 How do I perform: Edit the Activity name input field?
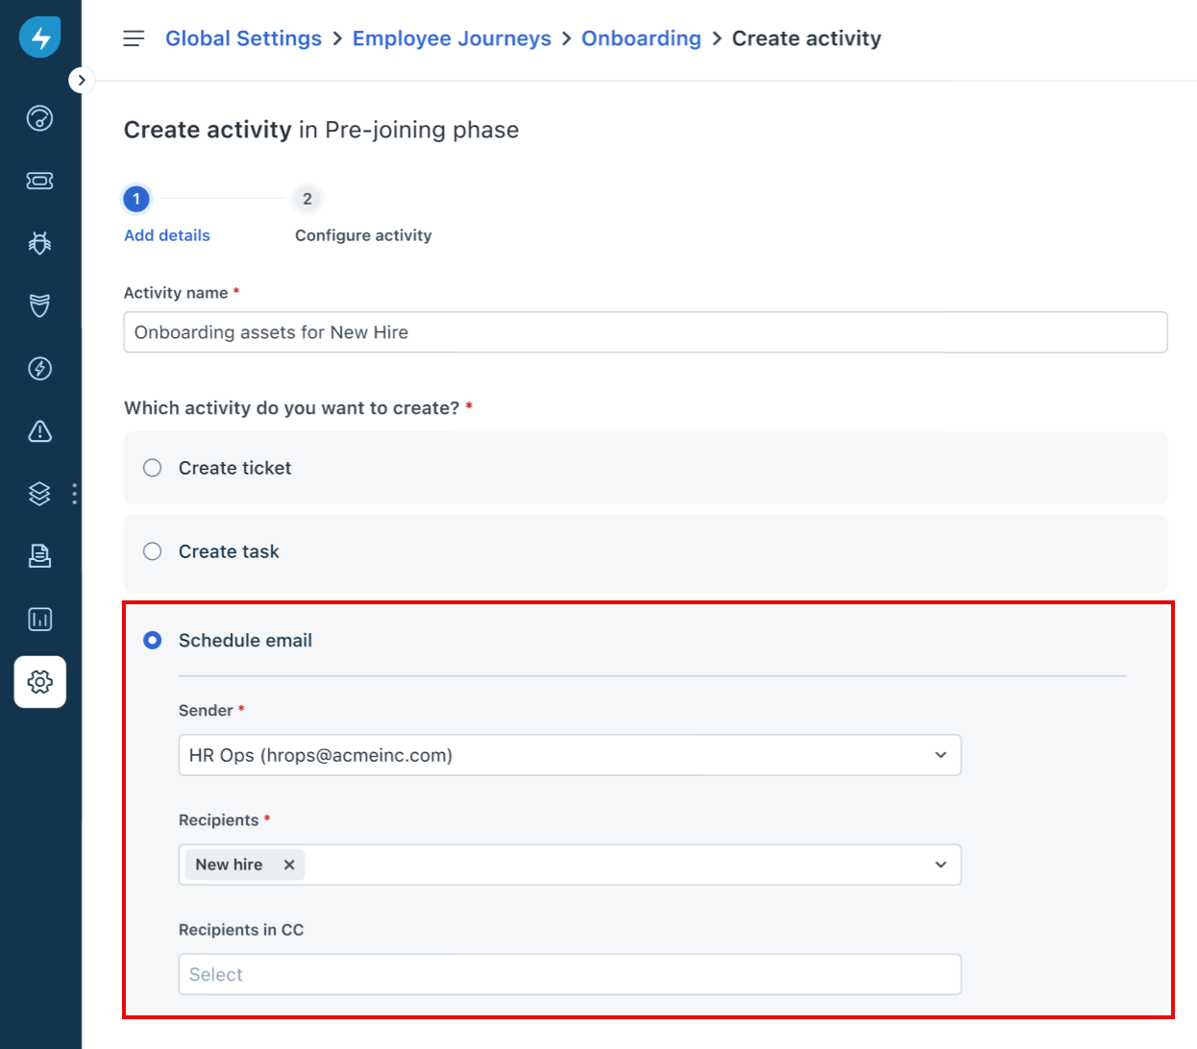tap(646, 332)
